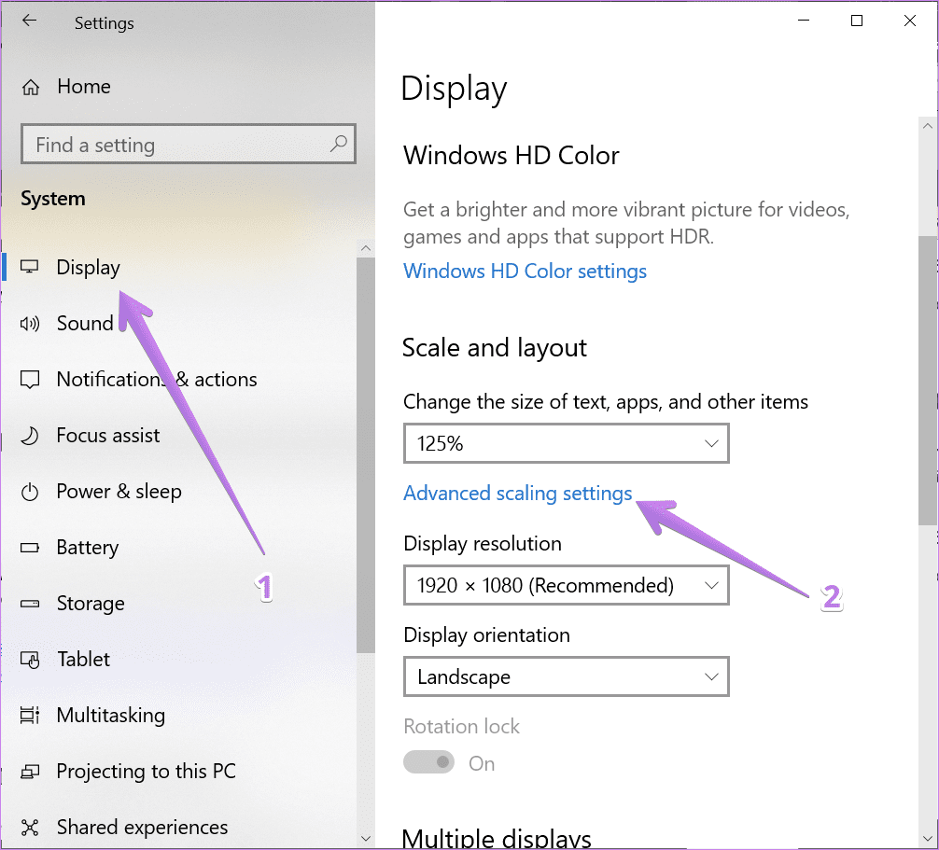Click the magnifier icon in the search box
Screen dimensions: 939x850
pyautogui.click(x=339, y=144)
